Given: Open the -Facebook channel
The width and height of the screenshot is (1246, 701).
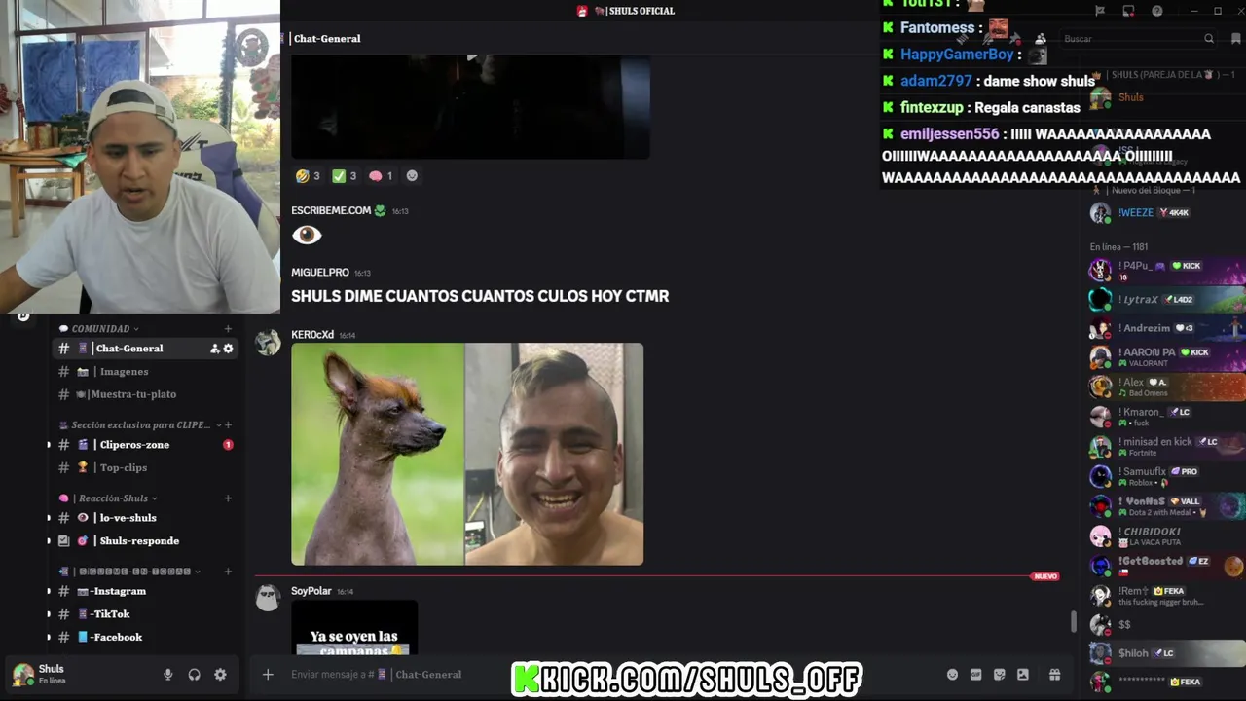Looking at the screenshot, I should click(145, 638).
